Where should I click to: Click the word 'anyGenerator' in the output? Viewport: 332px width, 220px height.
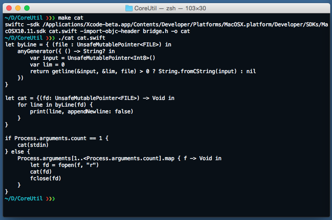(36, 51)
